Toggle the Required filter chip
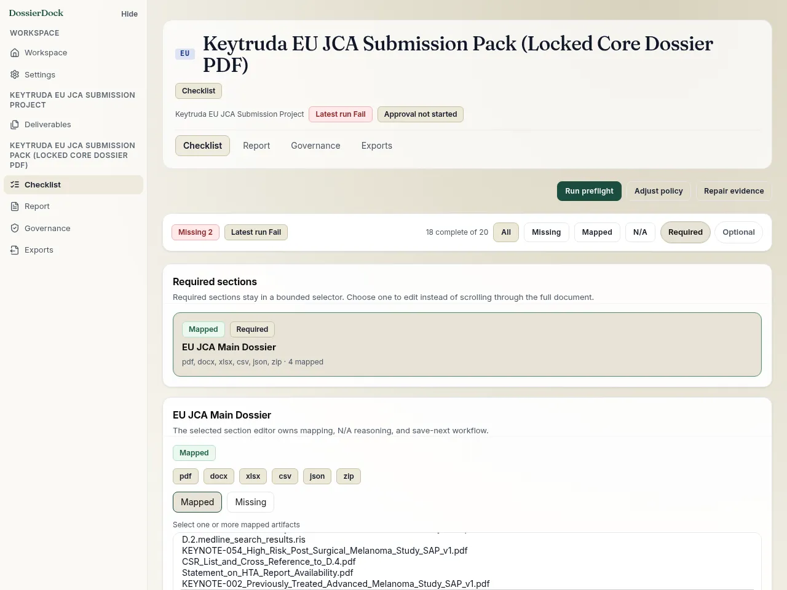Screen dimensions: 787x590 (685, 232)
